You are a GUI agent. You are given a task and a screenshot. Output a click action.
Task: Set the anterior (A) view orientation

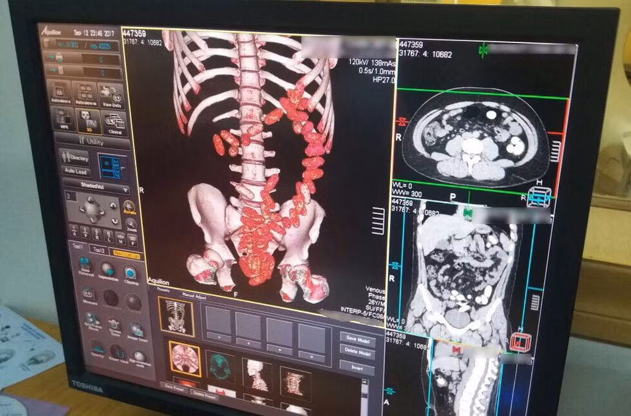pyautogui.click(x=75, y=233)
